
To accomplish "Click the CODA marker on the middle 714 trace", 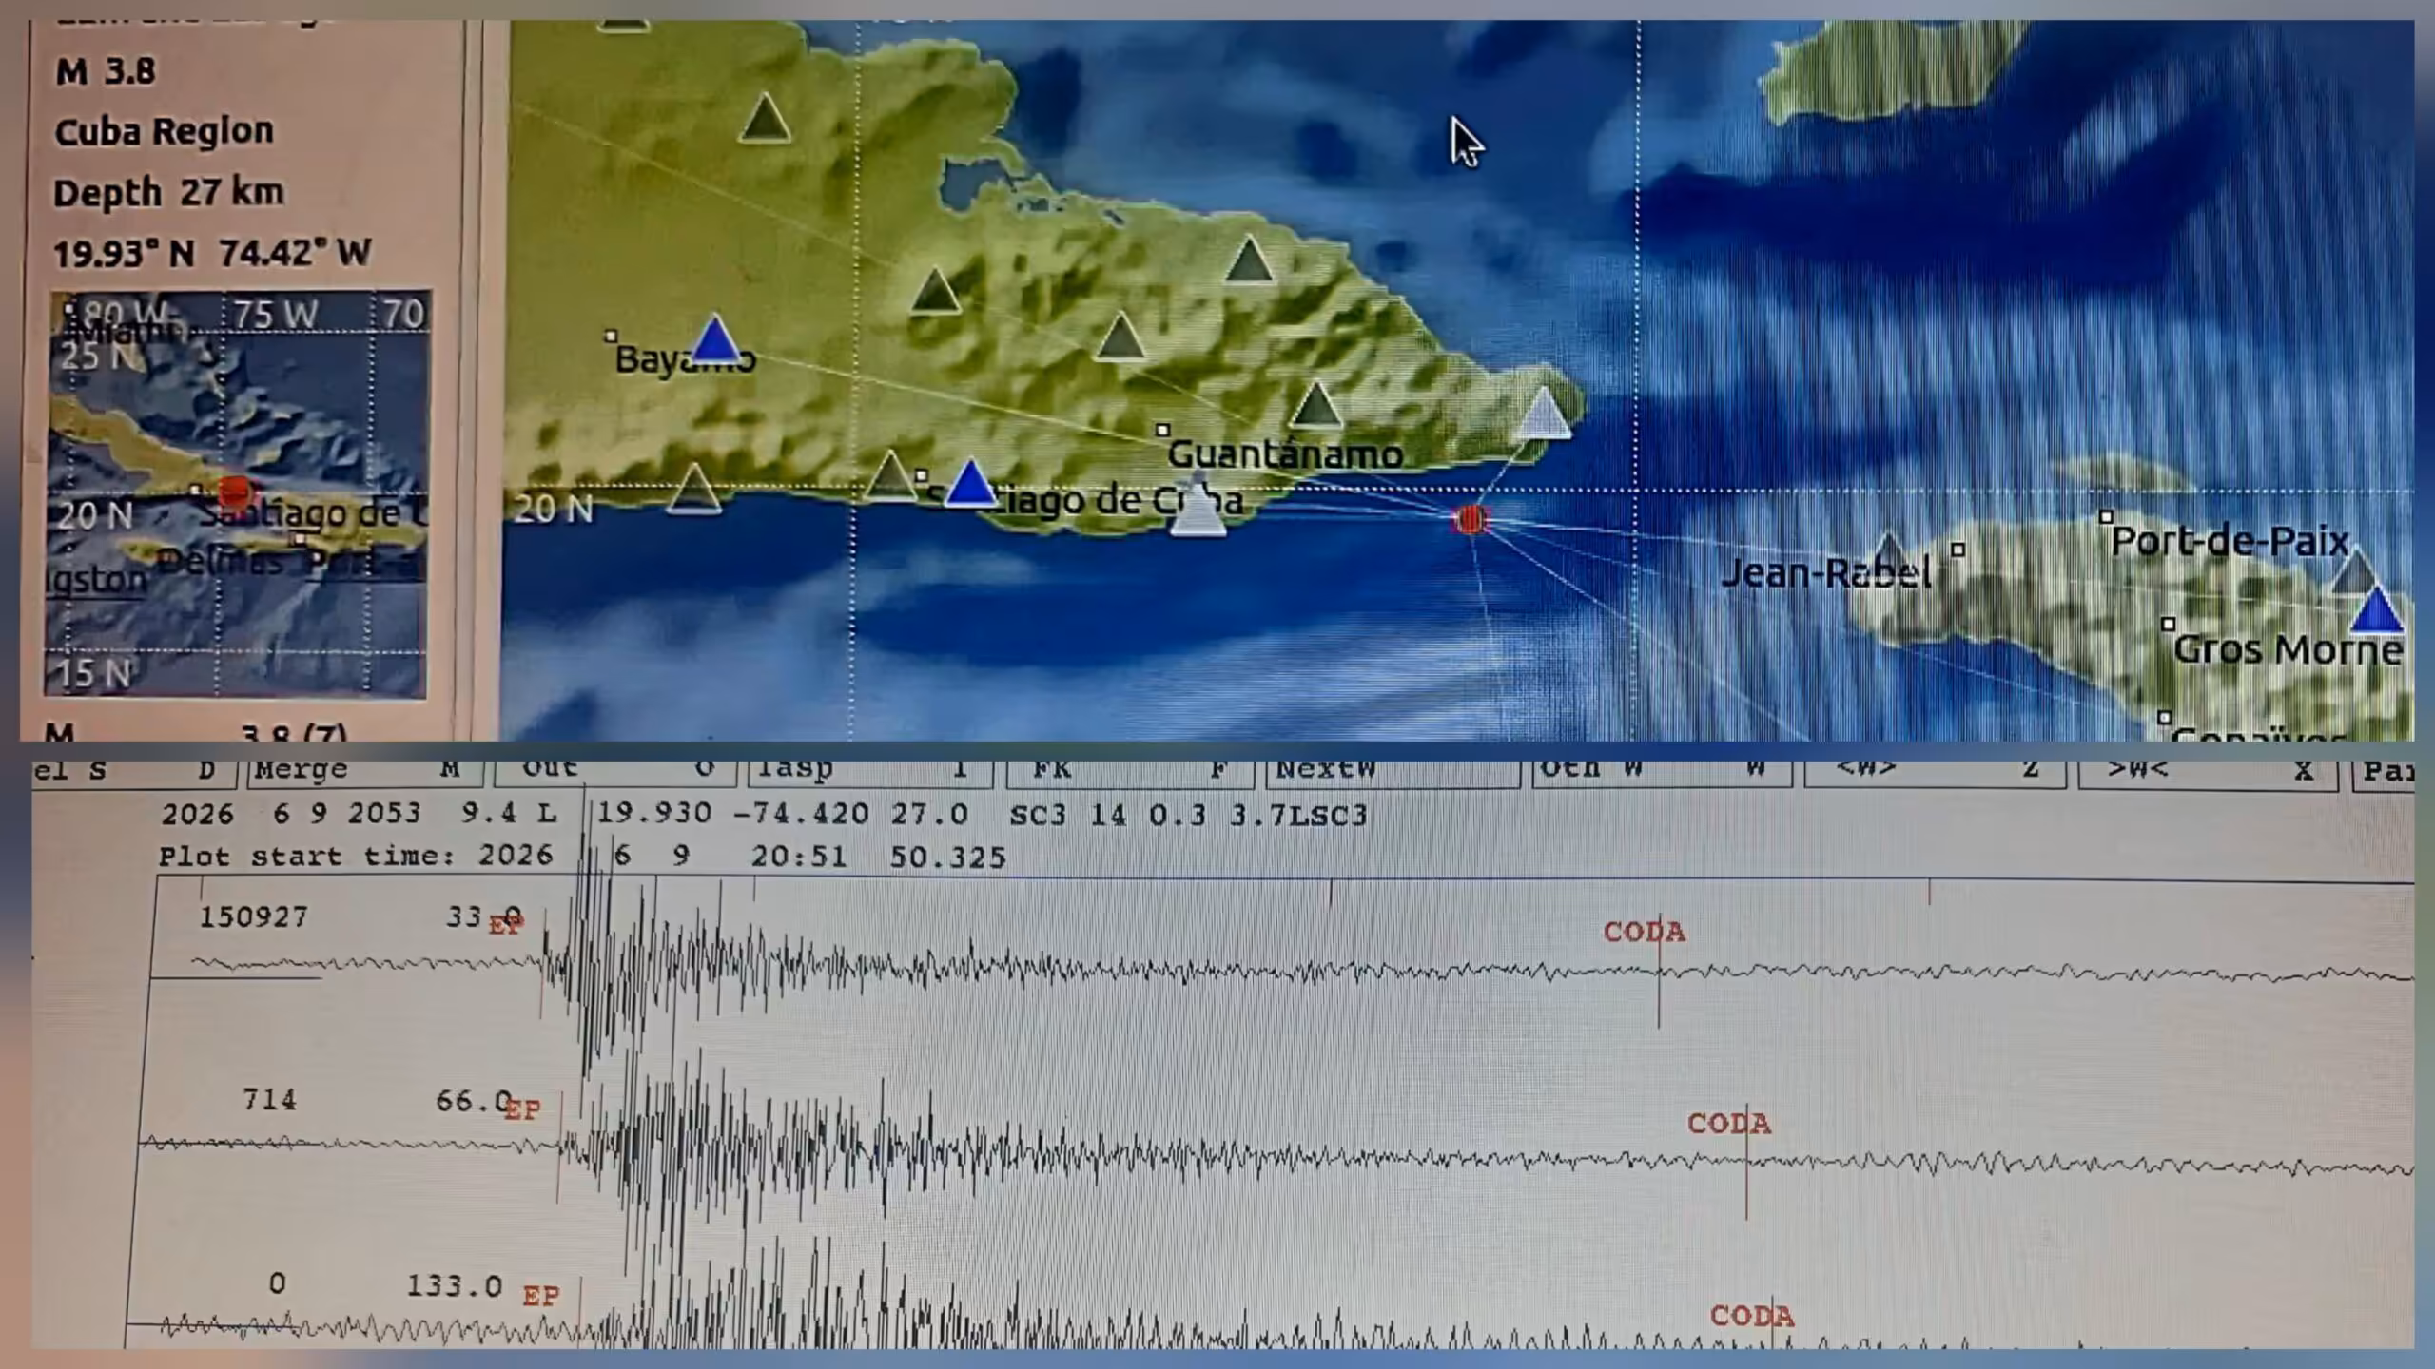I will (x=1729, y=1124).
